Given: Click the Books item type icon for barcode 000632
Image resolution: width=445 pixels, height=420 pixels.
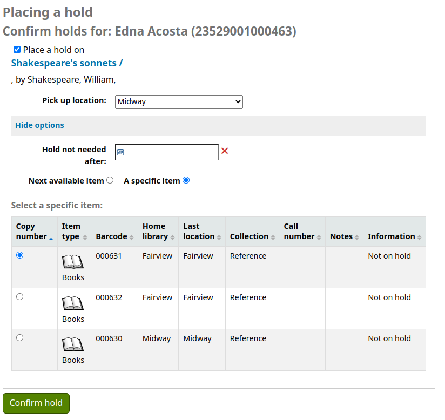Looking at the screenshot, I should tap(73, 304).
